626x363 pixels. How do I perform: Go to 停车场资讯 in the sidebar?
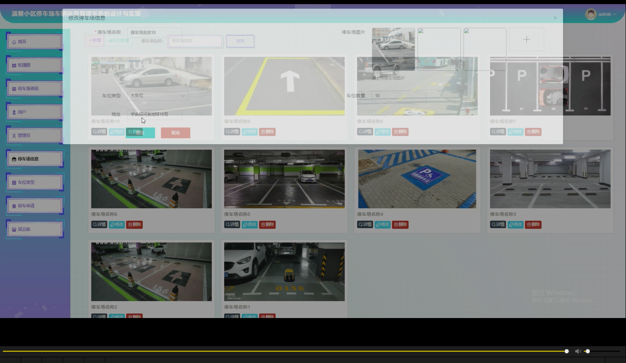tap(34, 89)
